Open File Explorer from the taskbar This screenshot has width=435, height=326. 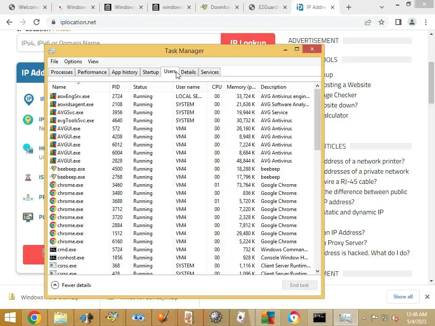60,318
